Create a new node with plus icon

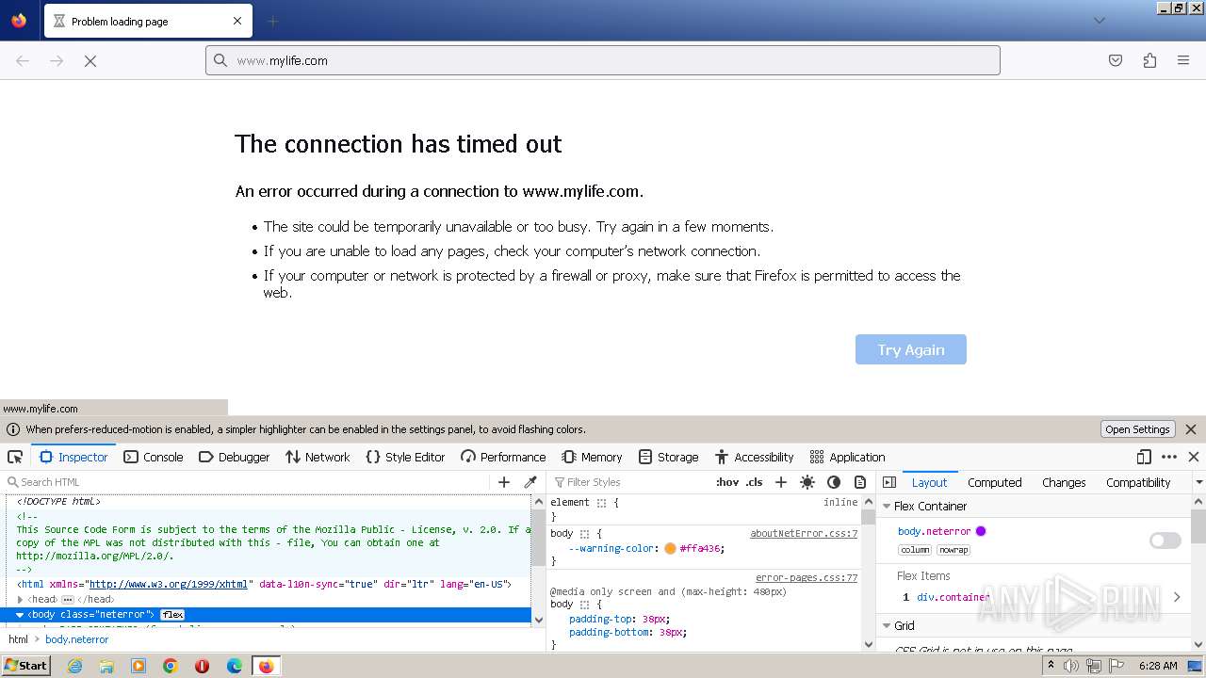pyautogui.click(x=504, y=482)
